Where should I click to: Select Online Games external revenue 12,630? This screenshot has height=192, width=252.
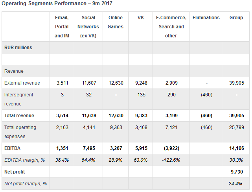point(115,83)
